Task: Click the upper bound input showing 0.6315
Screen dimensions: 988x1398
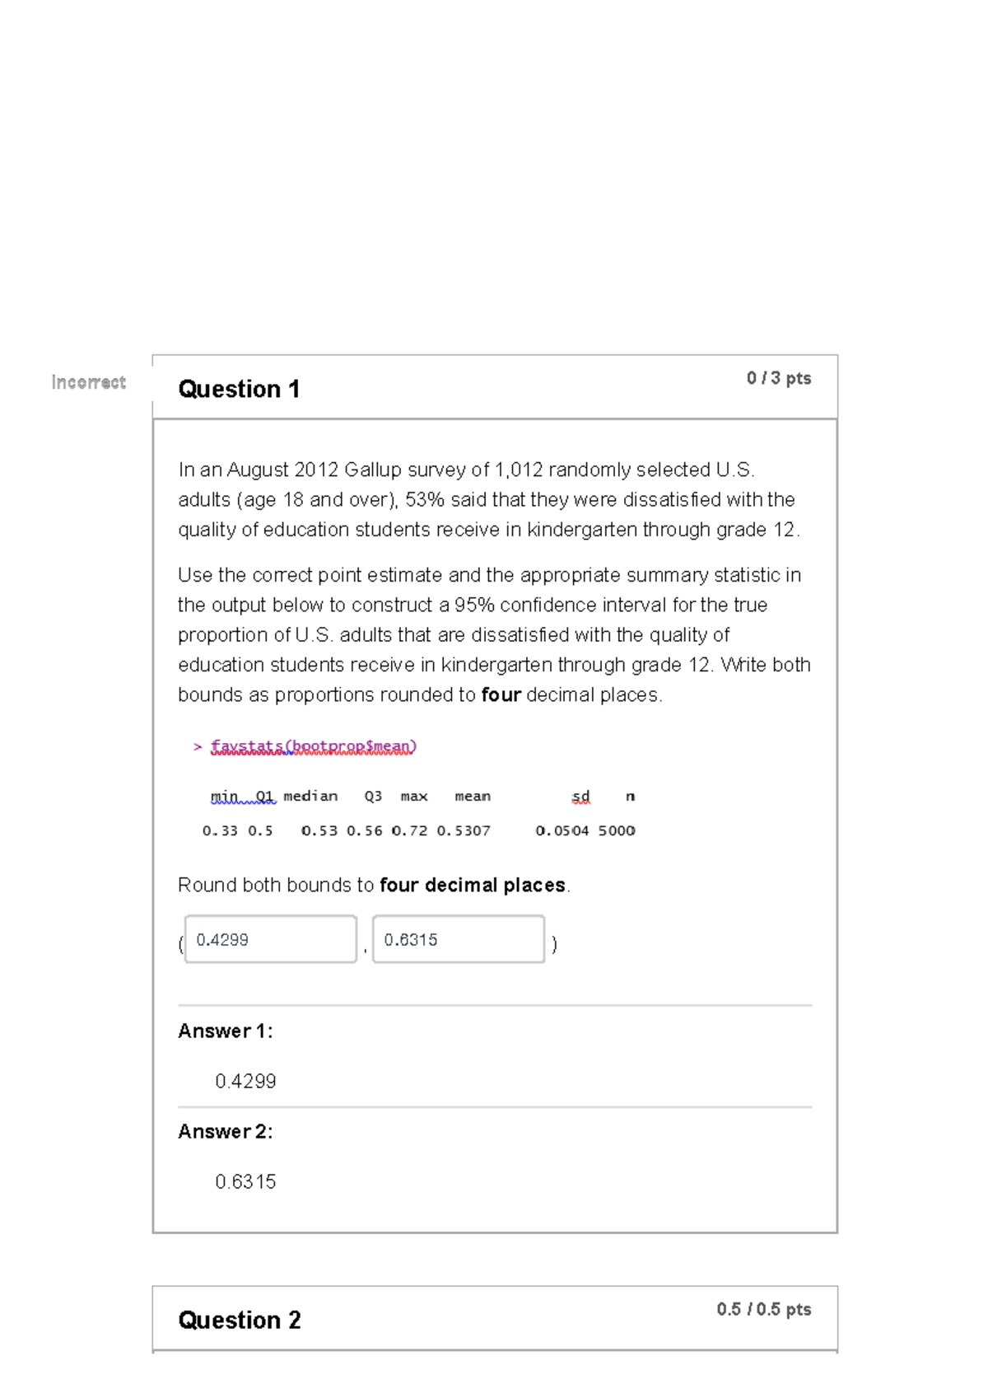Action: (459, 939)
